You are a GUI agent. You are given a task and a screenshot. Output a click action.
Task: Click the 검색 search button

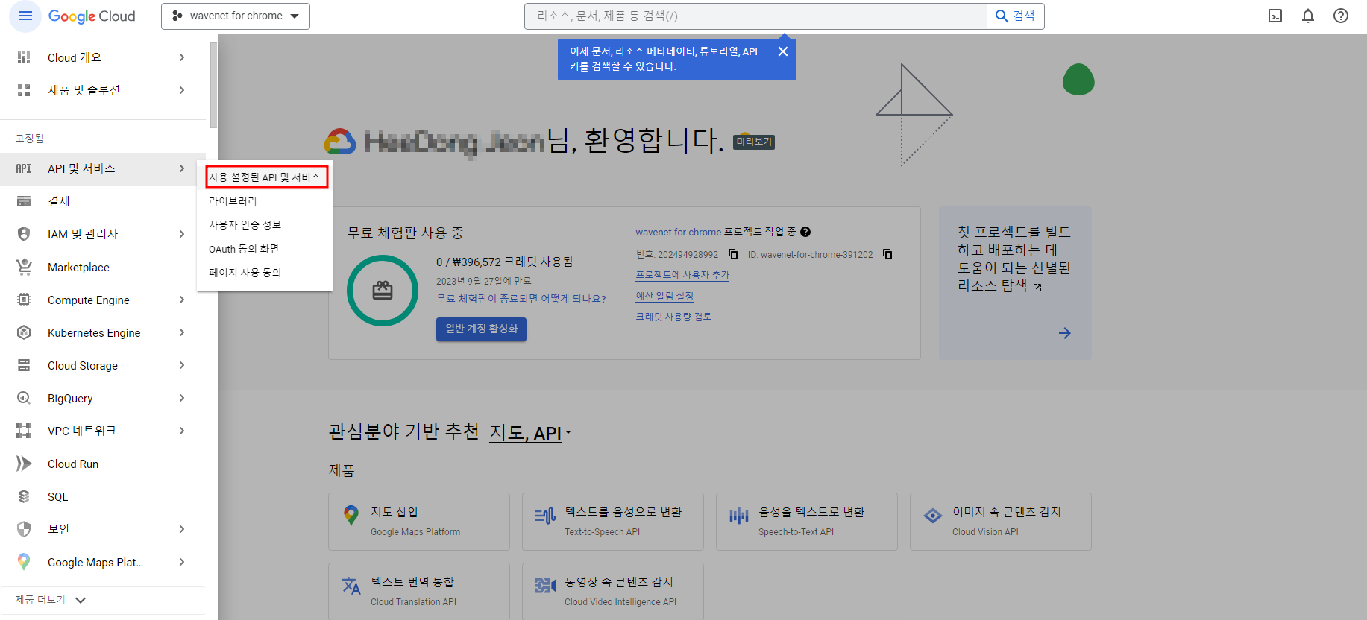pos(1016,16)
